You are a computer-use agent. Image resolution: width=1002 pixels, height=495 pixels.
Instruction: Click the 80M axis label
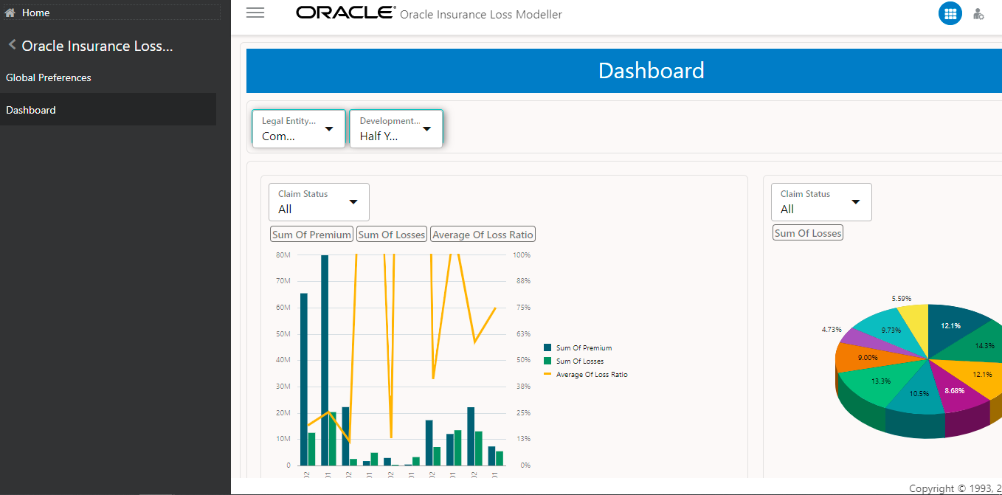[283, 255]
